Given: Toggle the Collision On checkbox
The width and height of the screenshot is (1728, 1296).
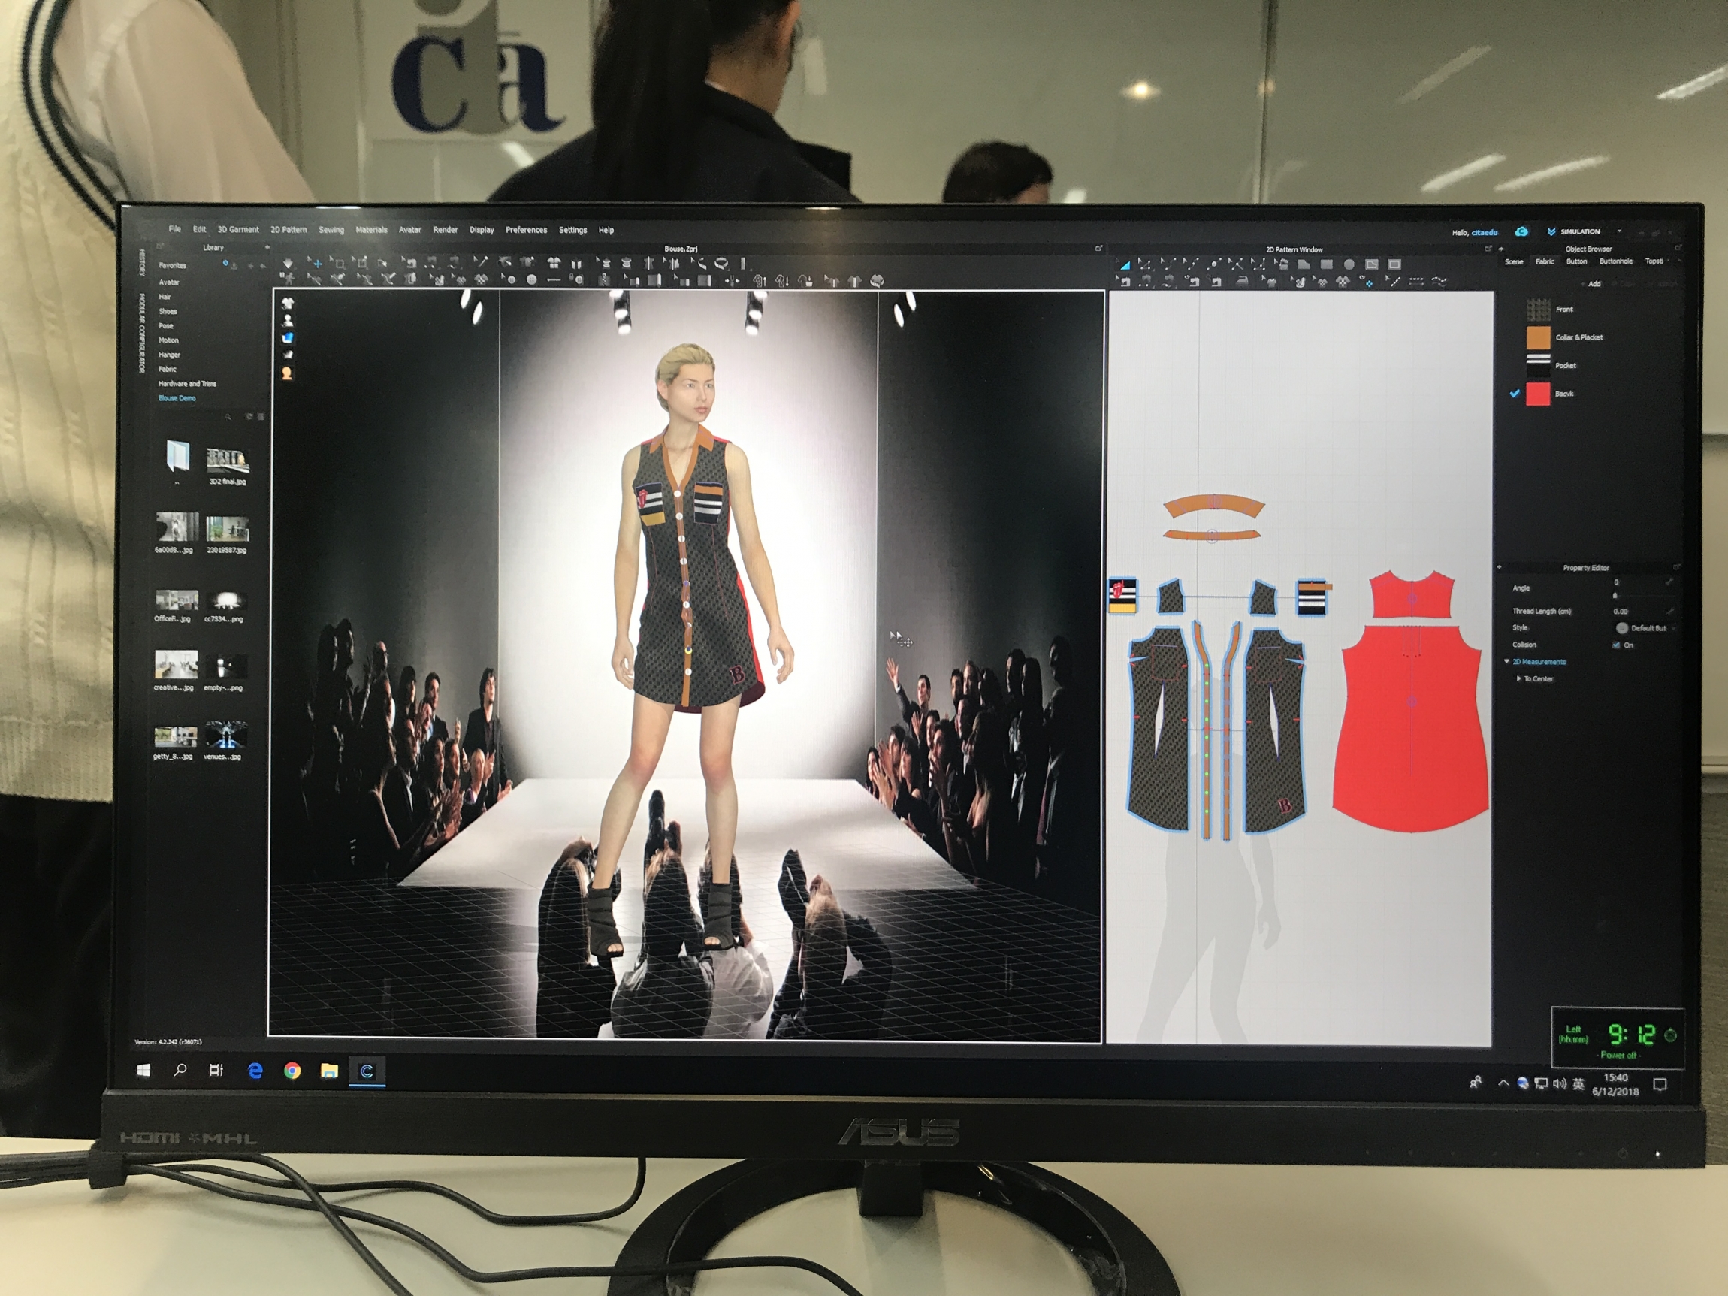Looking at the screenshot, I should click(1616, 645).
